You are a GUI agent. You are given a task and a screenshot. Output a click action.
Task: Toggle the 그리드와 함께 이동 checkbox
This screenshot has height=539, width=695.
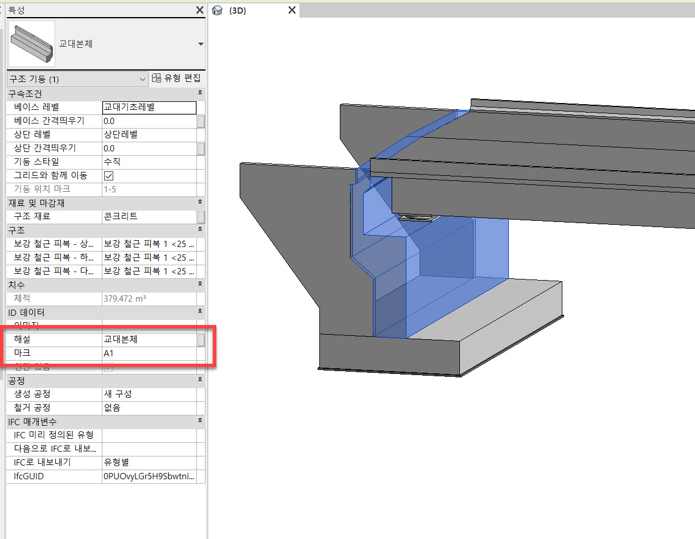(109, 176)
